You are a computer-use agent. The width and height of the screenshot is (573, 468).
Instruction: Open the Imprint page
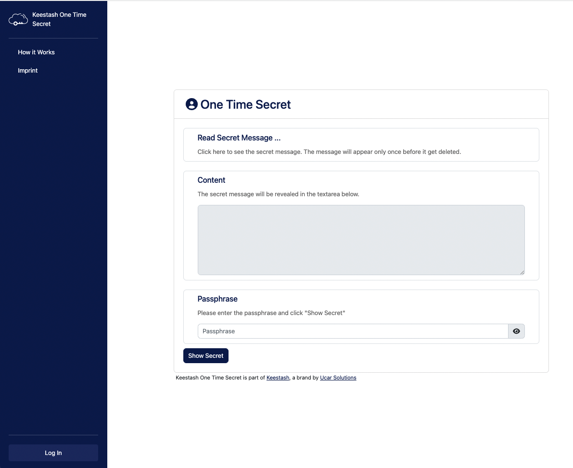pyautogui.click(x=27, y=70)
